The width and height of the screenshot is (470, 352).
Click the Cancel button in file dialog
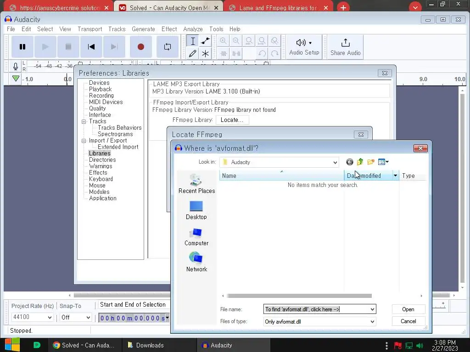(x=408, y=321)
